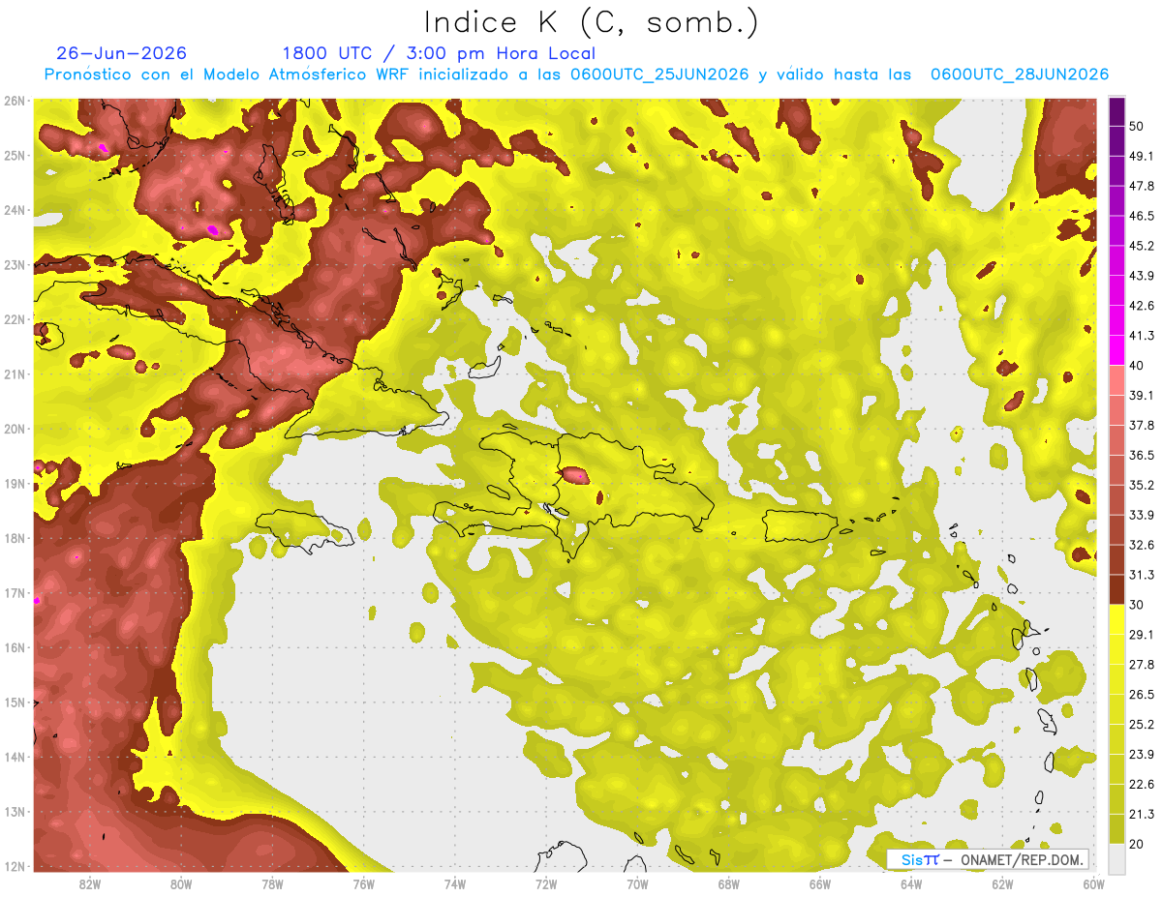Click the "26N" latitude axis label
The width and height of the screenshot is (1162, 897).
[x=15, y=101]
